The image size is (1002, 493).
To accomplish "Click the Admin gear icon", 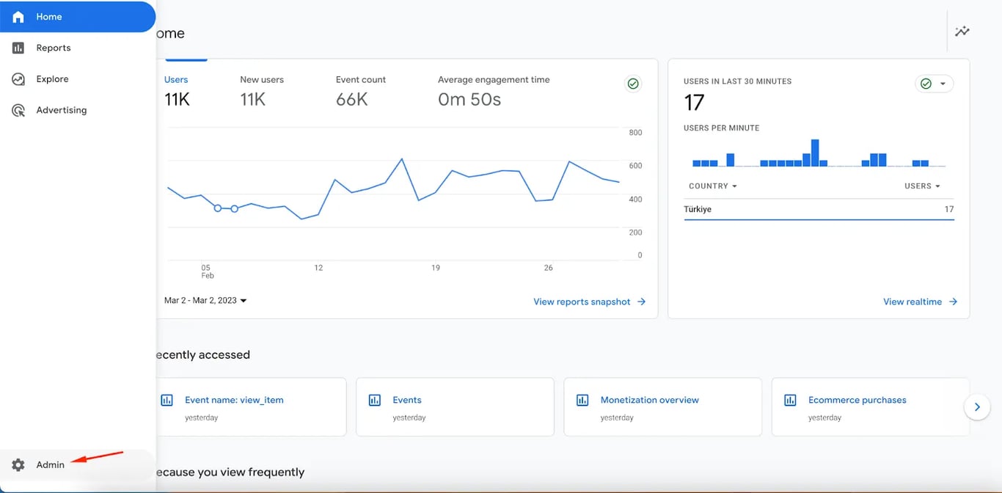I will [x=18, y=464].
